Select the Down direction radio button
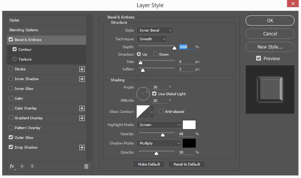 tap(156, 54)
